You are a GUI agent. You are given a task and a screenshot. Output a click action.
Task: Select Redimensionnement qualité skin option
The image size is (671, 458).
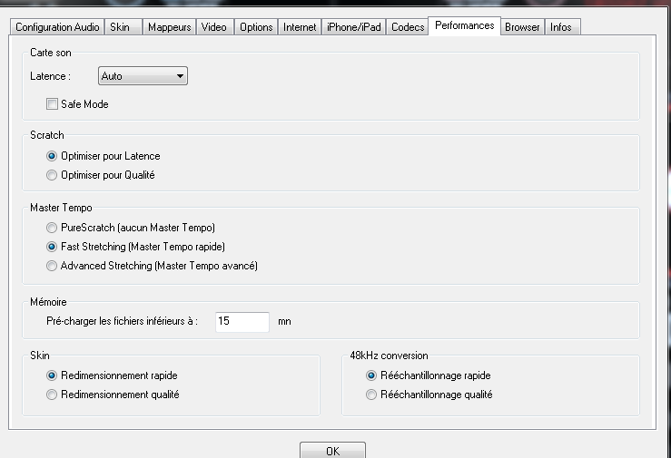coord(52,395)
